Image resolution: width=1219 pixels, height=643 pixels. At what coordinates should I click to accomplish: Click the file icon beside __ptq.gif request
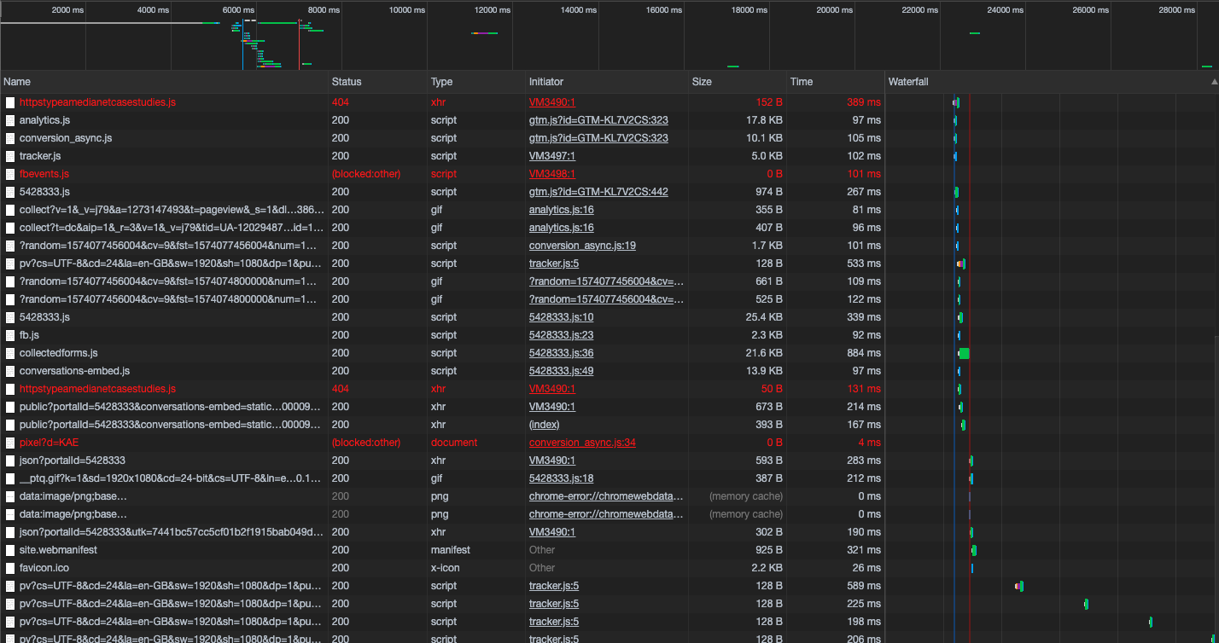coord(10,478)
